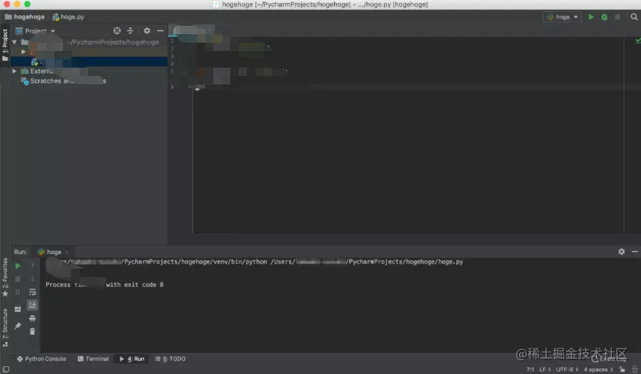
Task: Hide the Project tool window
Action: (160, 31)
